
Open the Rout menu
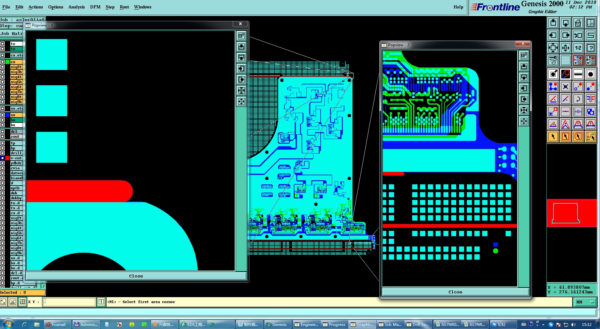124,7
